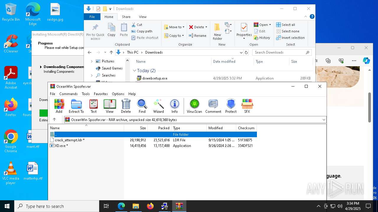
Task: Click the Extract To toolbar icon
Action: pyautogui.click(x=76, y=106)
